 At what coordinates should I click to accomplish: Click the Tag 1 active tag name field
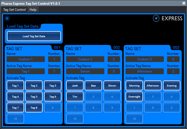26,71
